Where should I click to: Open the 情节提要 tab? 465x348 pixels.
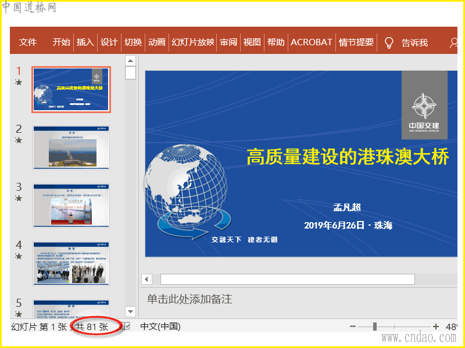pos(356,42)
